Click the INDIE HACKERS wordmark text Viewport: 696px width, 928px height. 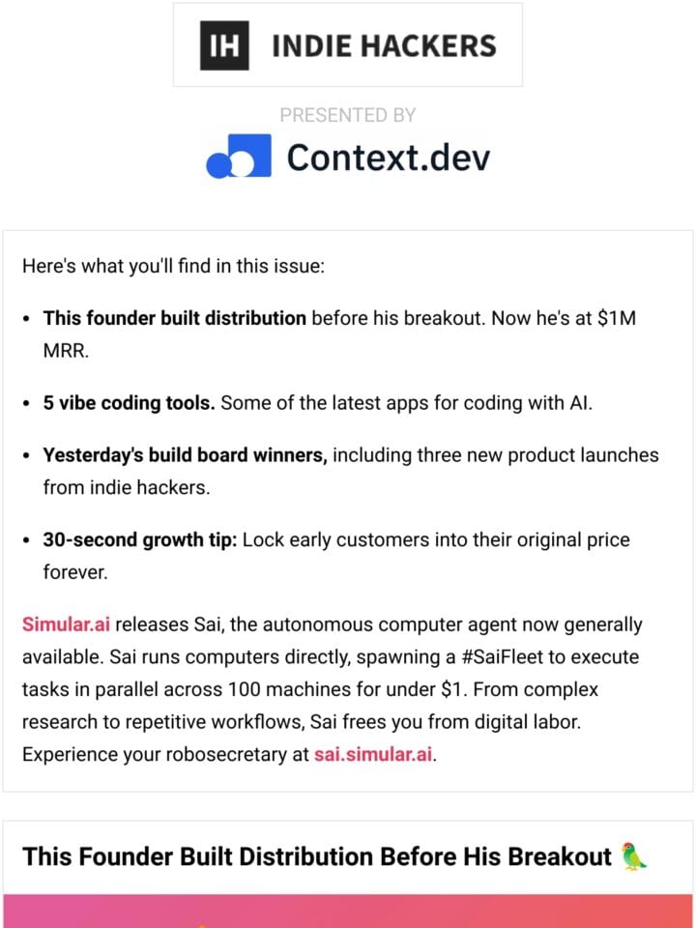pos(384,46)
